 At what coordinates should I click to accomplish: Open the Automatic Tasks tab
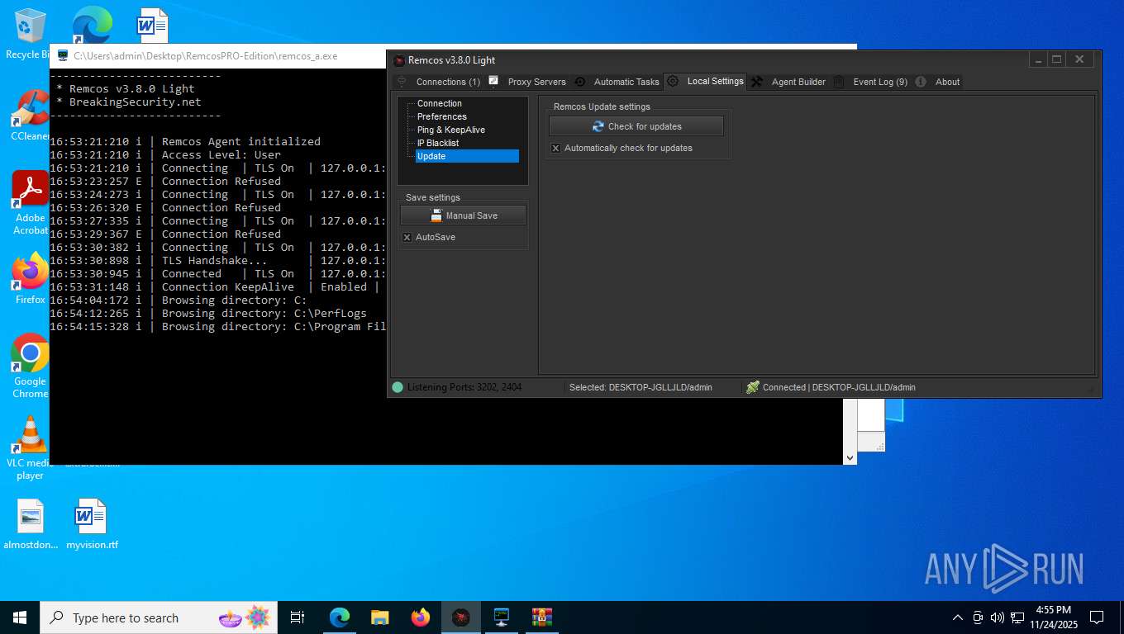(626, 82)
